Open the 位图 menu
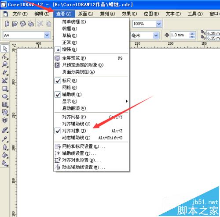 151,14
